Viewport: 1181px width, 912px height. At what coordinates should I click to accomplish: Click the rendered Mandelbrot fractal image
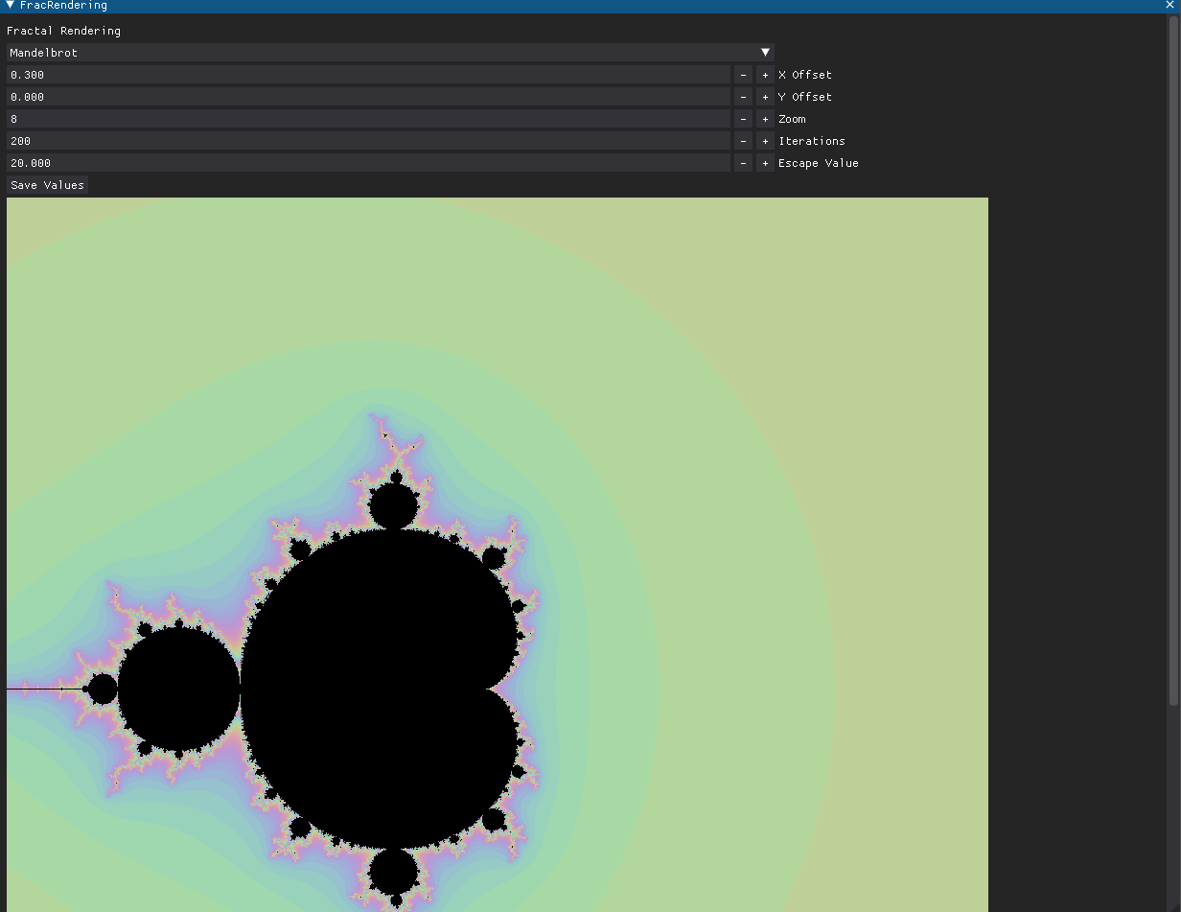point(498,554)
